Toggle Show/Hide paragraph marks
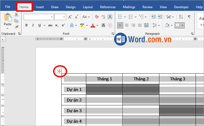This screenshot has height=126, width=204. pos(189,17)
